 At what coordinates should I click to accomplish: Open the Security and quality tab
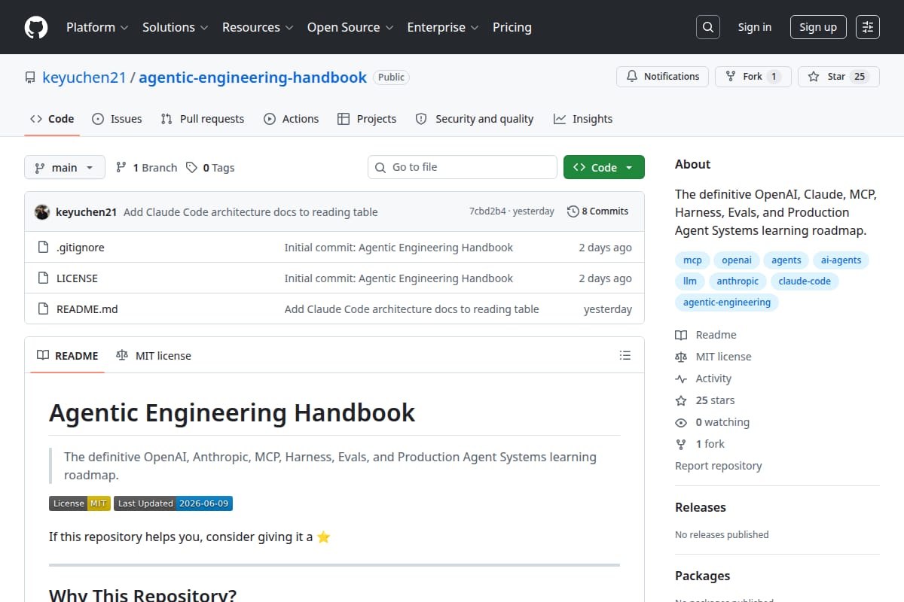click(475, 119)
